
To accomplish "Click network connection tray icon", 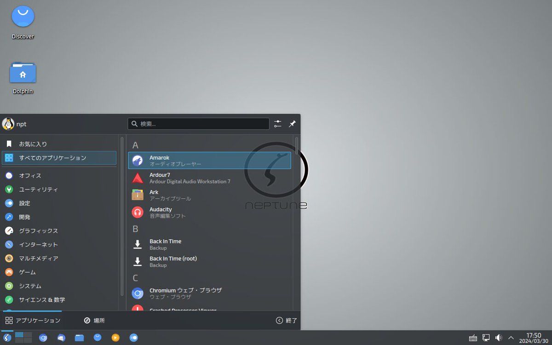I will tap(486, 338).
